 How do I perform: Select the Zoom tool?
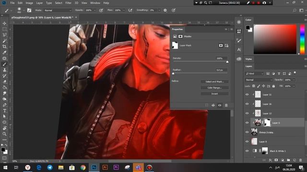pos(4,134)
